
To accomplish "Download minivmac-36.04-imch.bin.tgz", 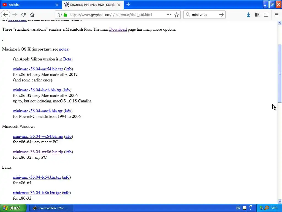I will [x=37, y=90].
